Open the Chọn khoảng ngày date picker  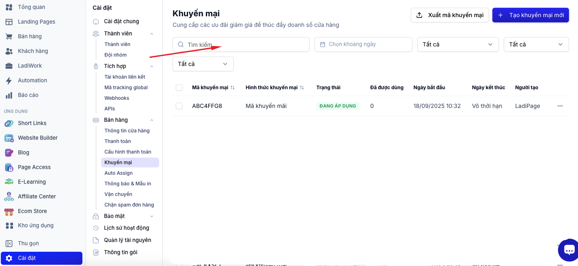(363, 44)
